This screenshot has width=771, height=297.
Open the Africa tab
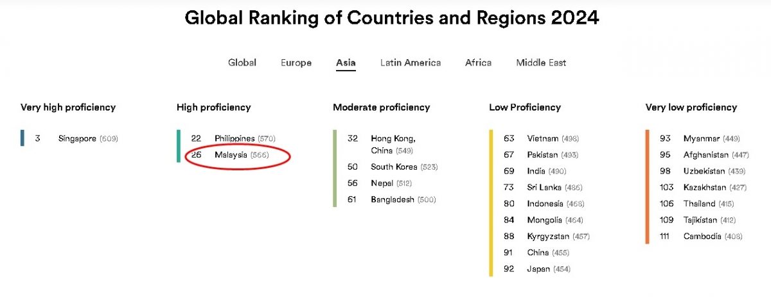coord(479,62)
